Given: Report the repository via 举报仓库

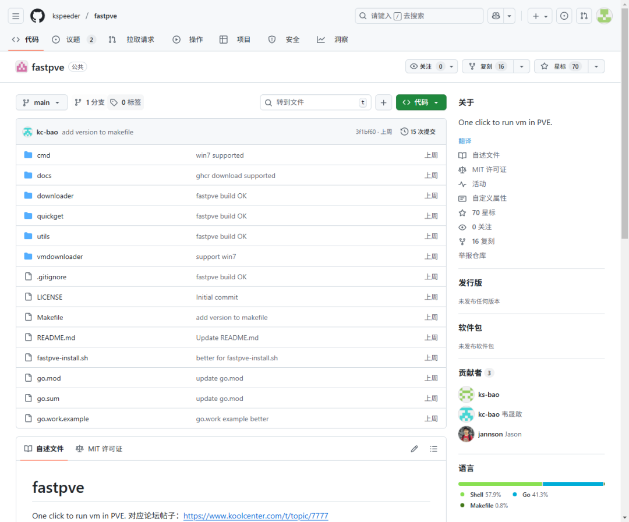Looking at the screenshot, I should pos(472,255).
